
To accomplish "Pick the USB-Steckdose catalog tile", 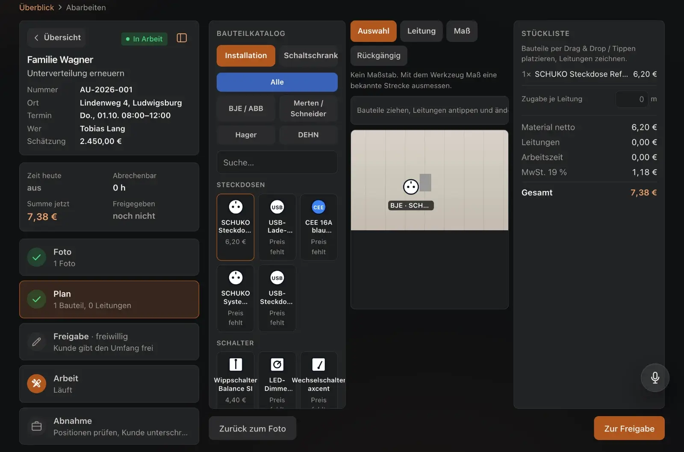I will [277, 298].
